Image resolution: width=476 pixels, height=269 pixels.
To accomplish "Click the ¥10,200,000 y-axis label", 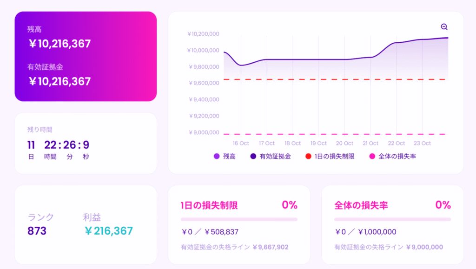I will click(203, 34).
